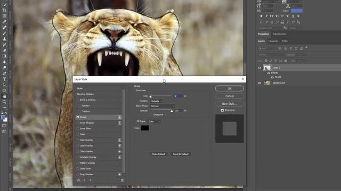Select the Horizontal Type tool
The height and width of the screenshot is (191, 341).
point(4,79)
